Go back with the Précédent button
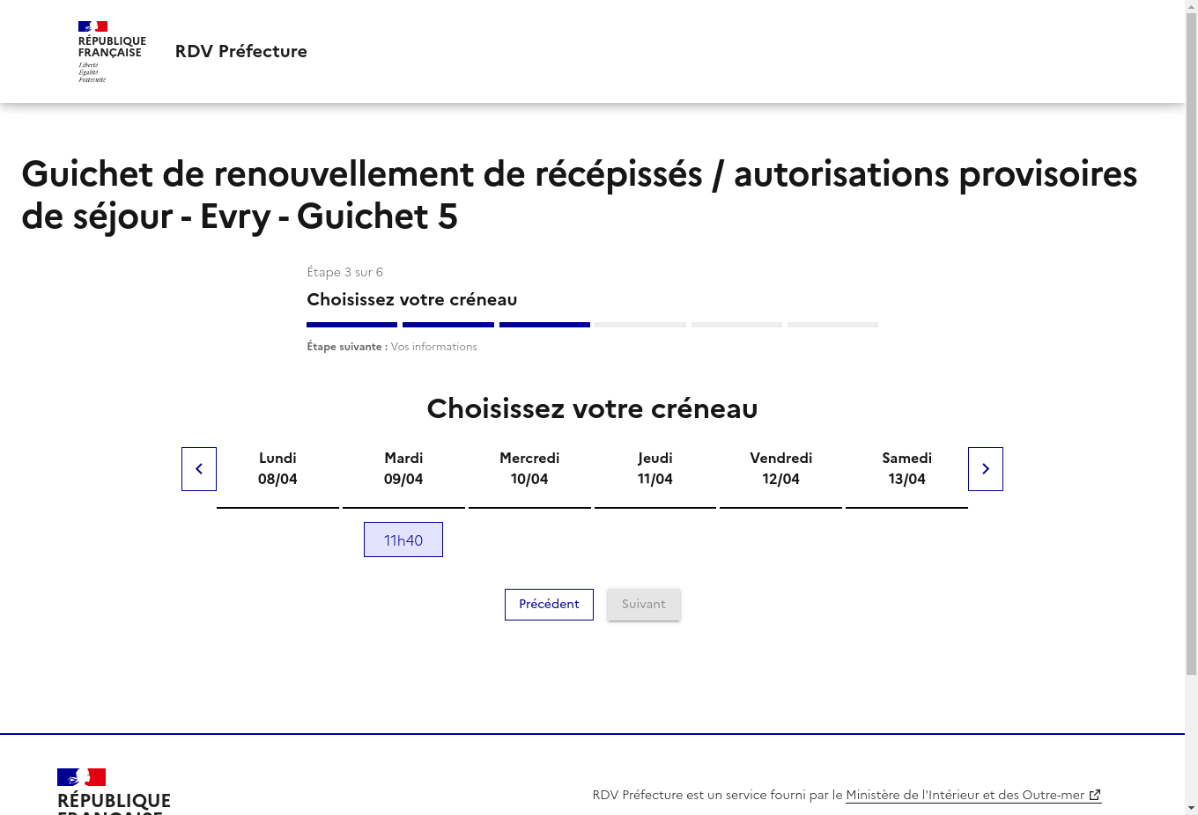The image size is (1198, 815). (x=549, y=605)
